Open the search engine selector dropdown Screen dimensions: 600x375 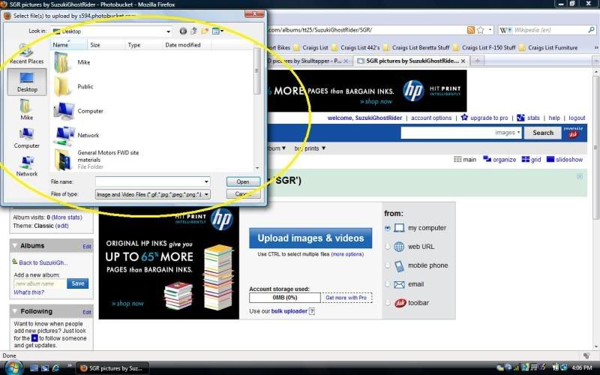pos(505,30)
